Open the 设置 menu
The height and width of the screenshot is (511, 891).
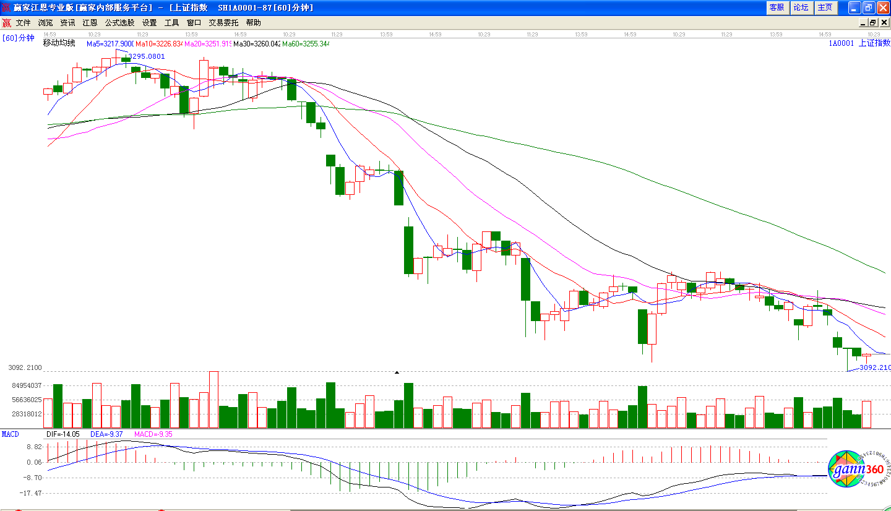click(x=149, y=22)
